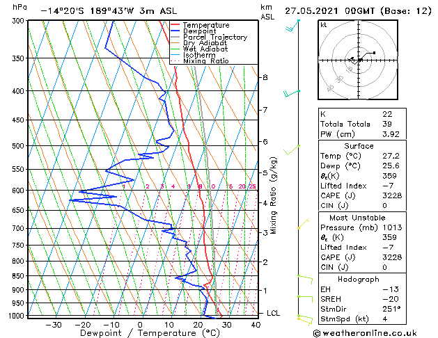Click the Dewpoint legend entry
438x338 pixels.
[x=199, y=31]
